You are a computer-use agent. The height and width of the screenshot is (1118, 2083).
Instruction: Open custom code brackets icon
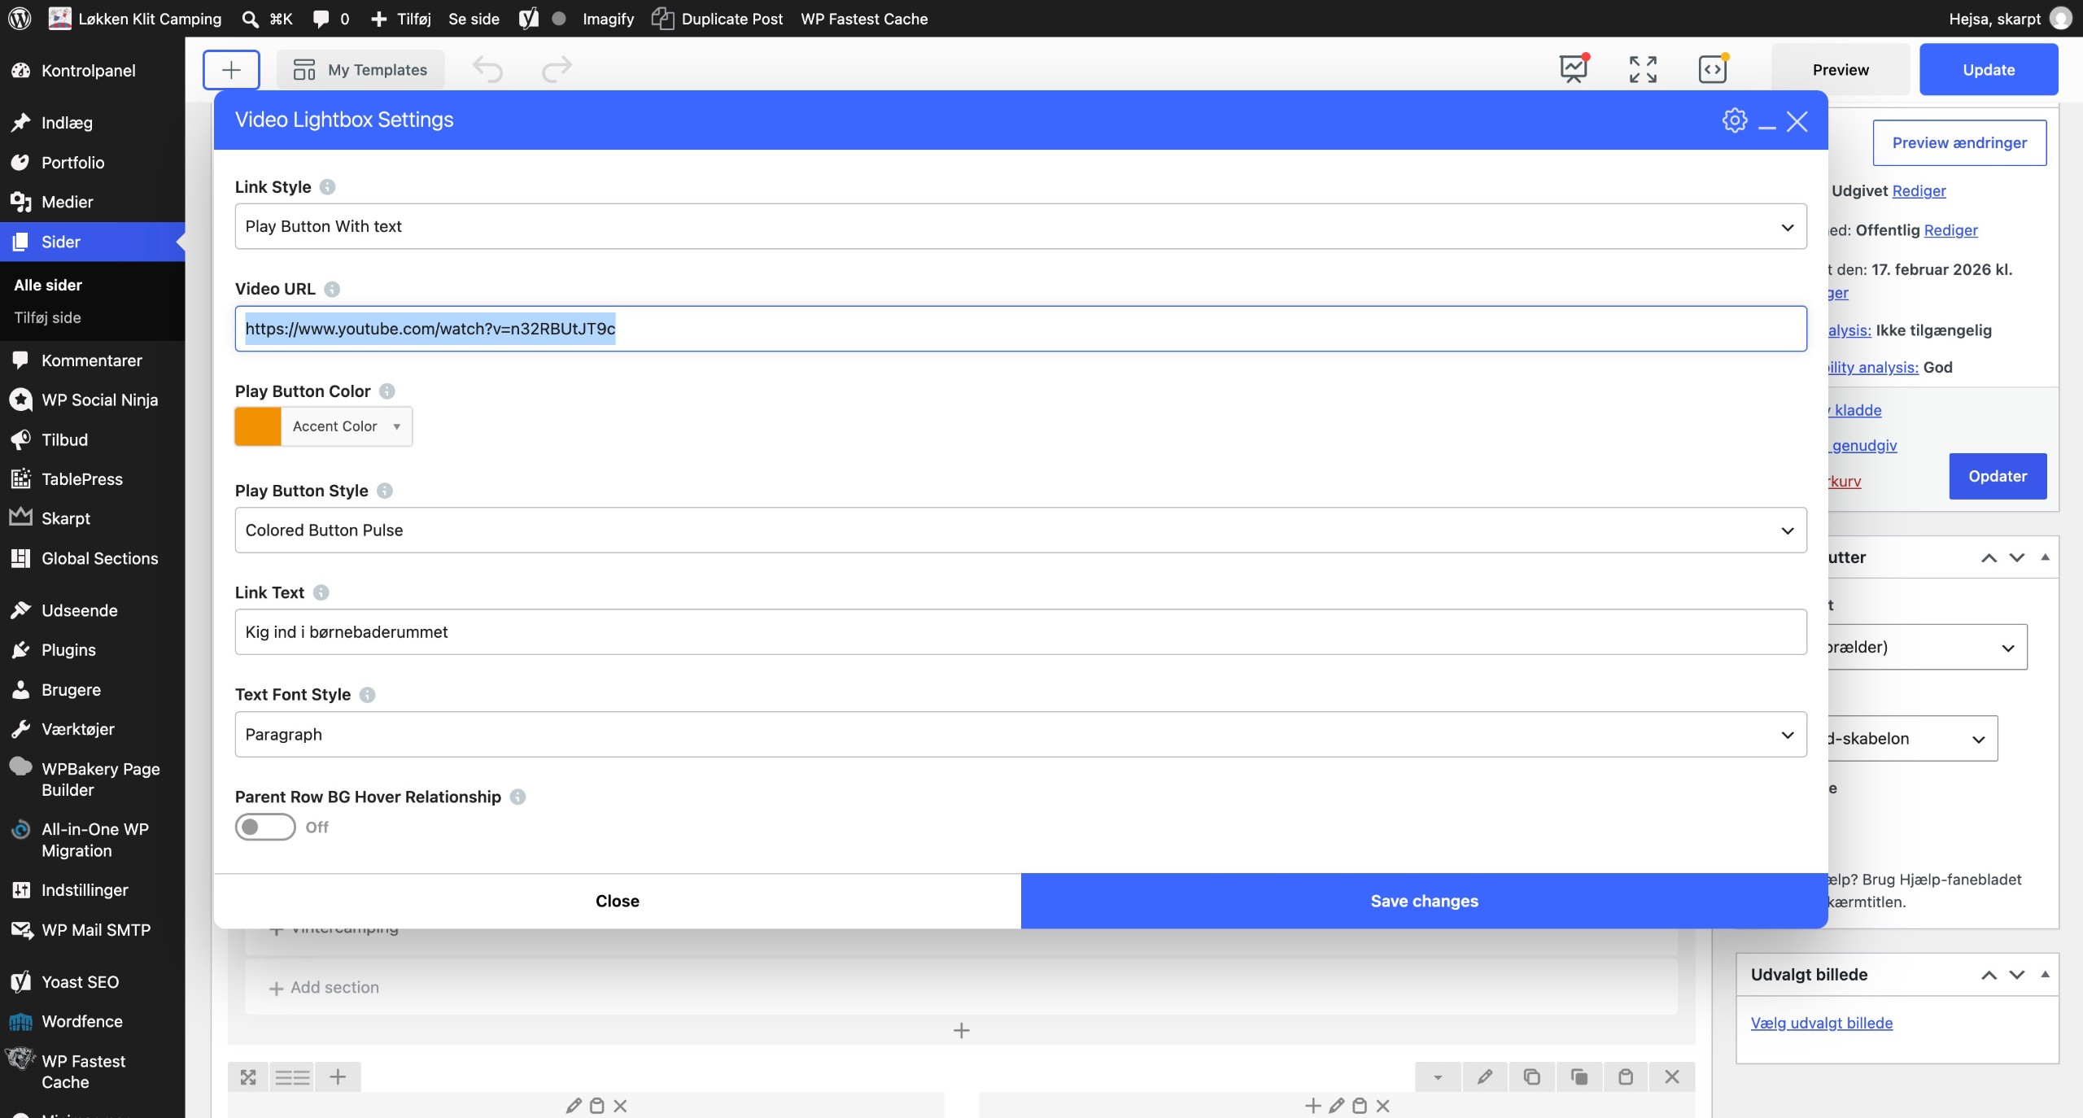coord(1713,70)
